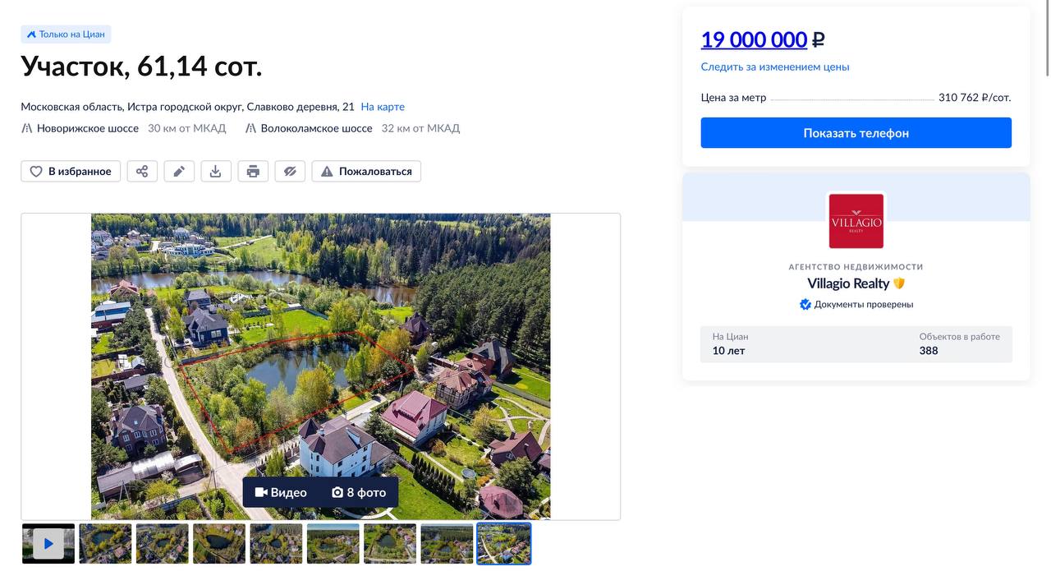Screen dimensions: 1051x571
Task: Click the Villagio Realty red logo
Action: click(856, 221)
